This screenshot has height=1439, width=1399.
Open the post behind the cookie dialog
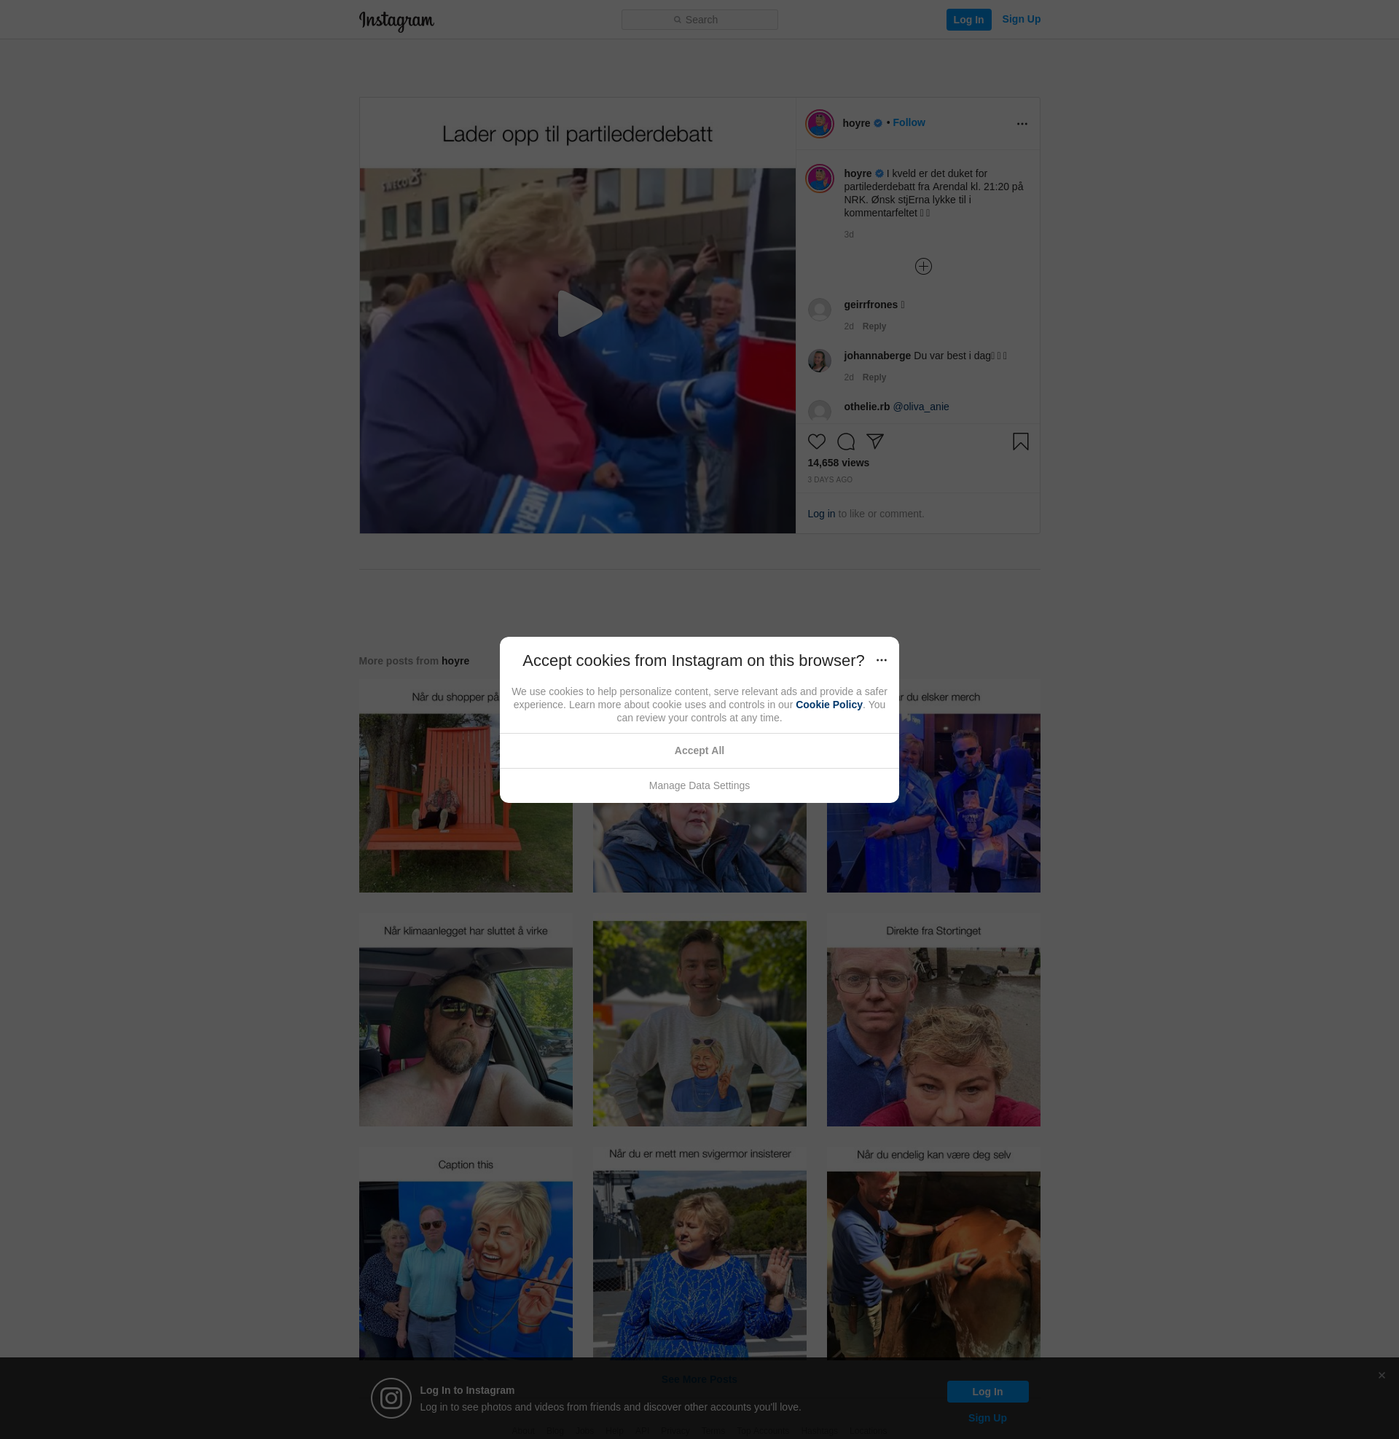[699, 848]
